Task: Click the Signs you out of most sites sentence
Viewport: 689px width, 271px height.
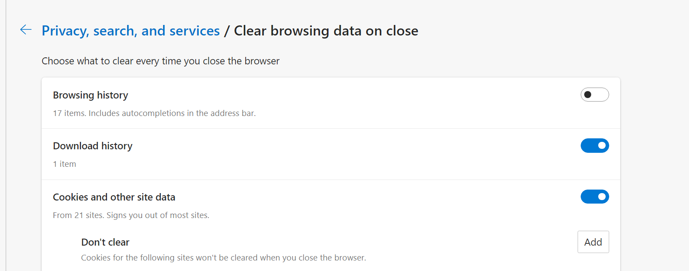Action: point(158,215)
